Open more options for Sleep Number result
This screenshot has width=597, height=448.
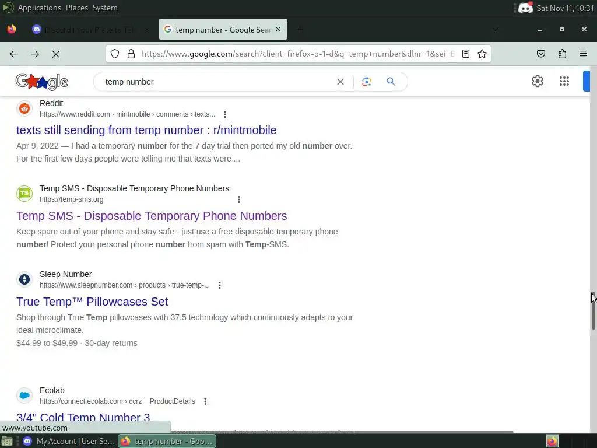pyautogui.click(x=220, y=285)
